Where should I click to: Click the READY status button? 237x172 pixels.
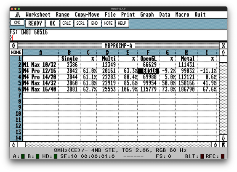coord(35,23)
